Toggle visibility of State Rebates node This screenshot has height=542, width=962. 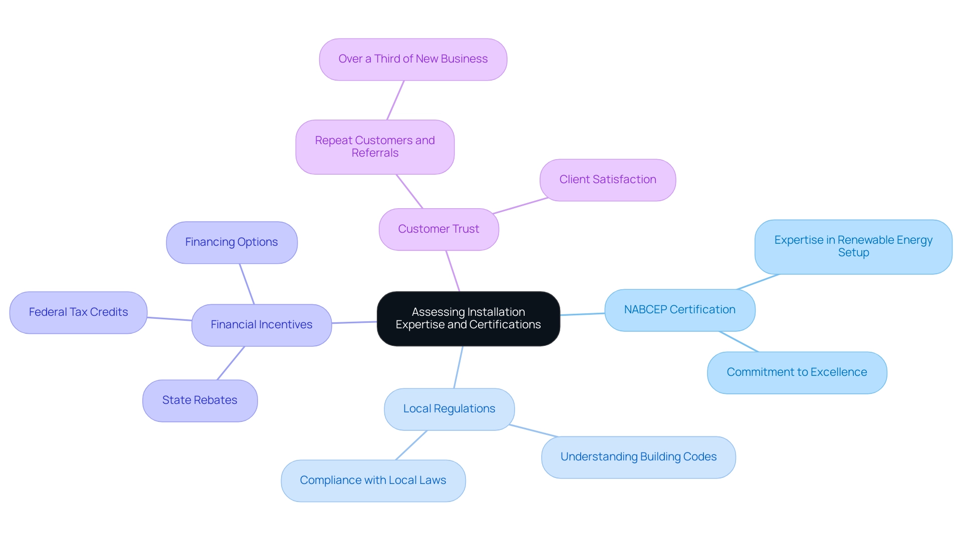pyautogui.click(x=201, y=399)
